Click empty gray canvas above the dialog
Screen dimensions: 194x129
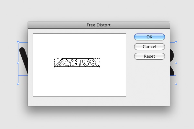[97, 10]
